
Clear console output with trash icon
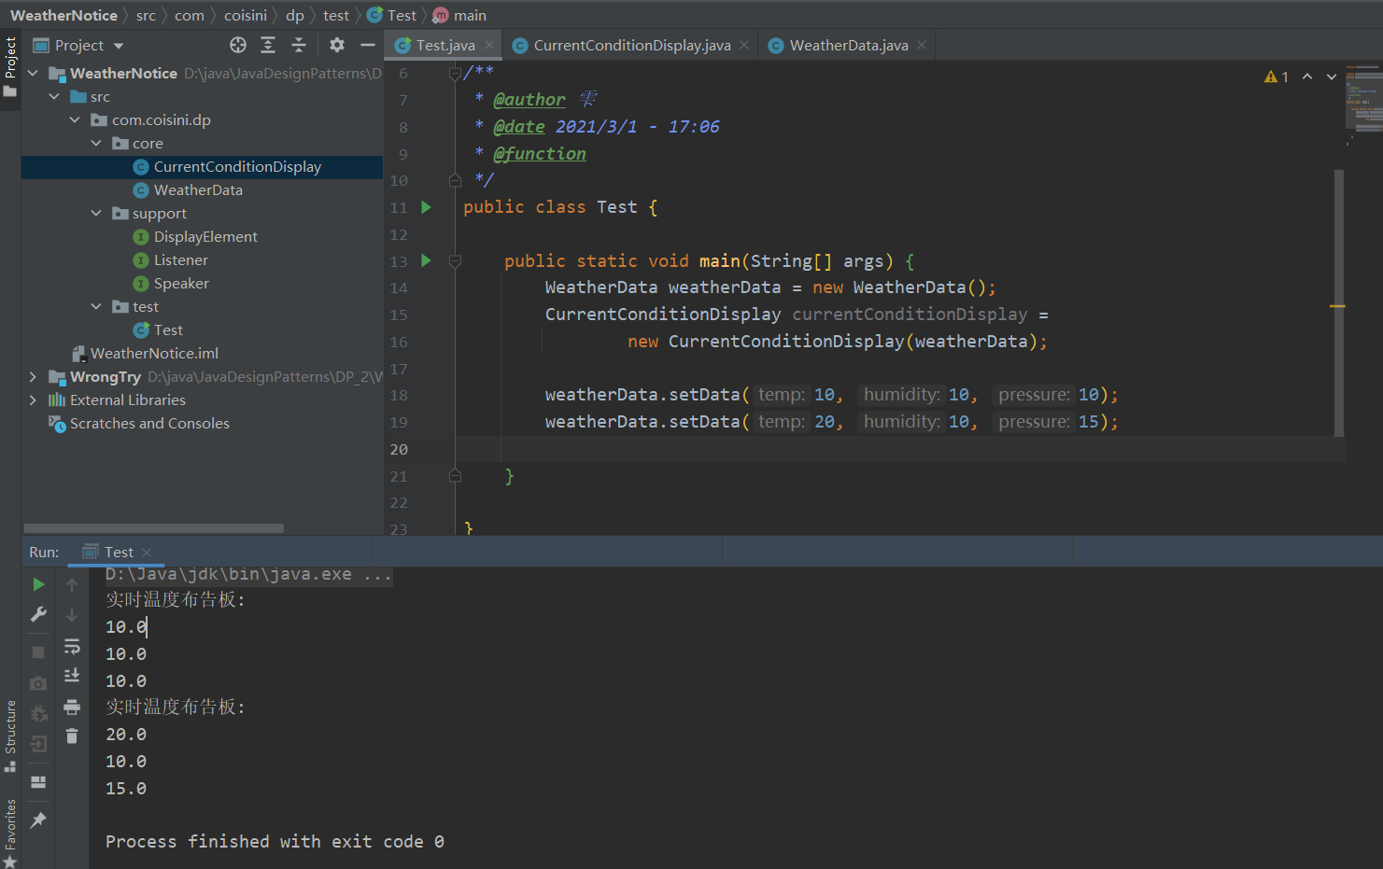pyautogui.click(x=72, y=736)
